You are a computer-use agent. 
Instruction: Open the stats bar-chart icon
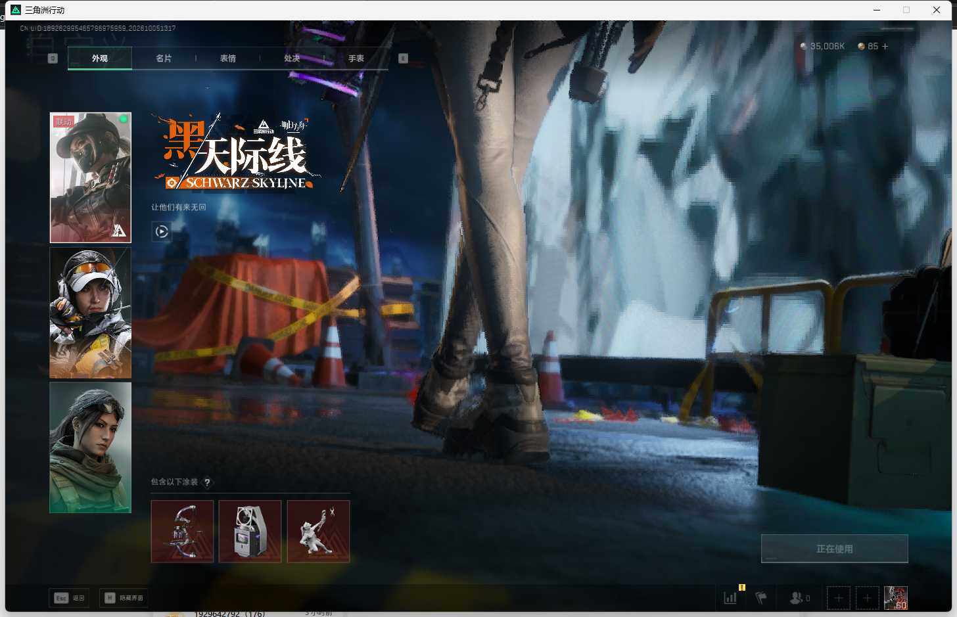pyautogui.click(x=730, y=598)
